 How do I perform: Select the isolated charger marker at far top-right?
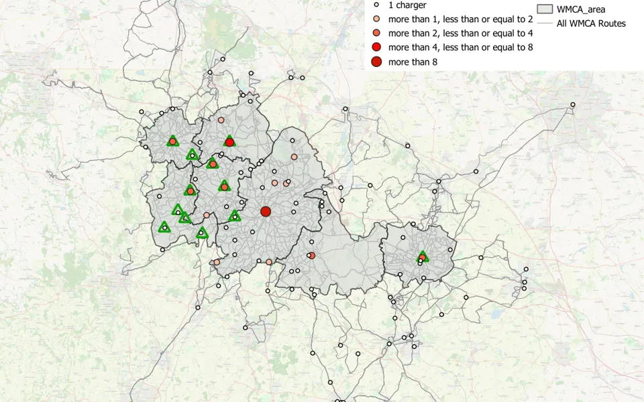573,105
